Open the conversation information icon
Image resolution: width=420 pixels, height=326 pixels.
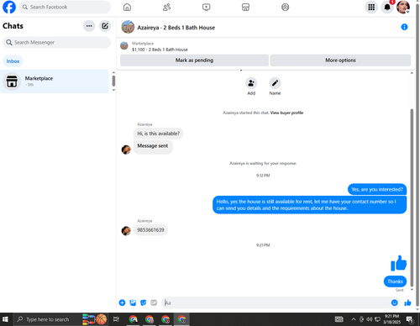coord(404,27)
